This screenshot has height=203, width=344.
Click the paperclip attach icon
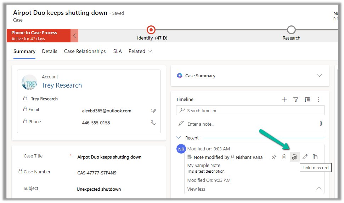tap(321, 124)
